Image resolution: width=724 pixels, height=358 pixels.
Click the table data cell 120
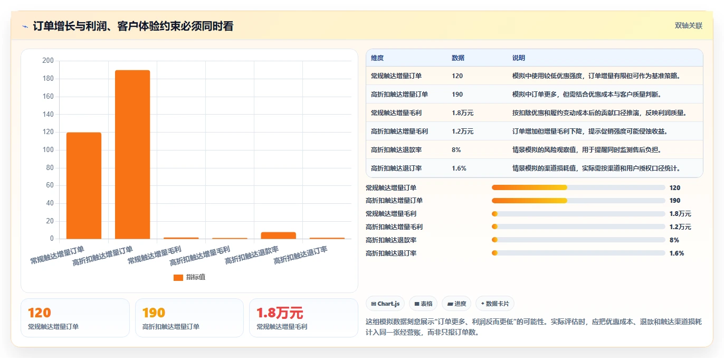457,76
